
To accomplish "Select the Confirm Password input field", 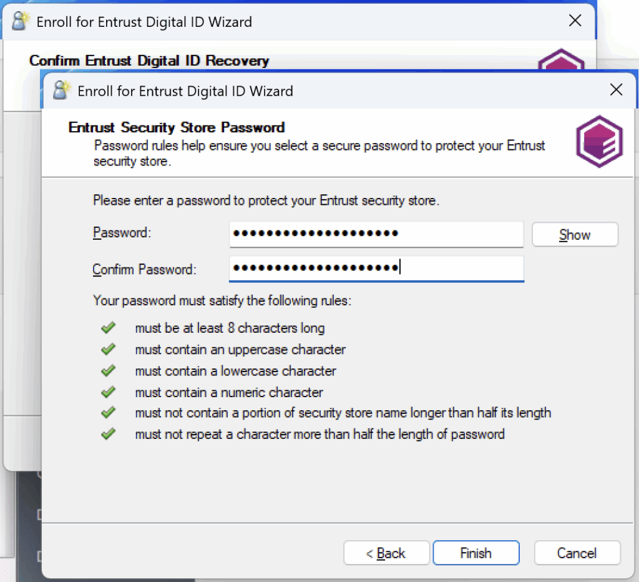I will coord(374,269).
